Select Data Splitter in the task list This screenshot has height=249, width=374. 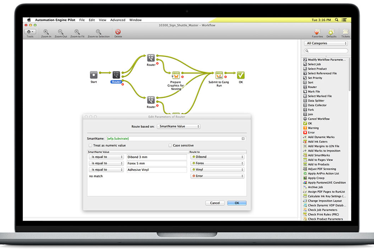pyautogui.click(x=317, y=100)
